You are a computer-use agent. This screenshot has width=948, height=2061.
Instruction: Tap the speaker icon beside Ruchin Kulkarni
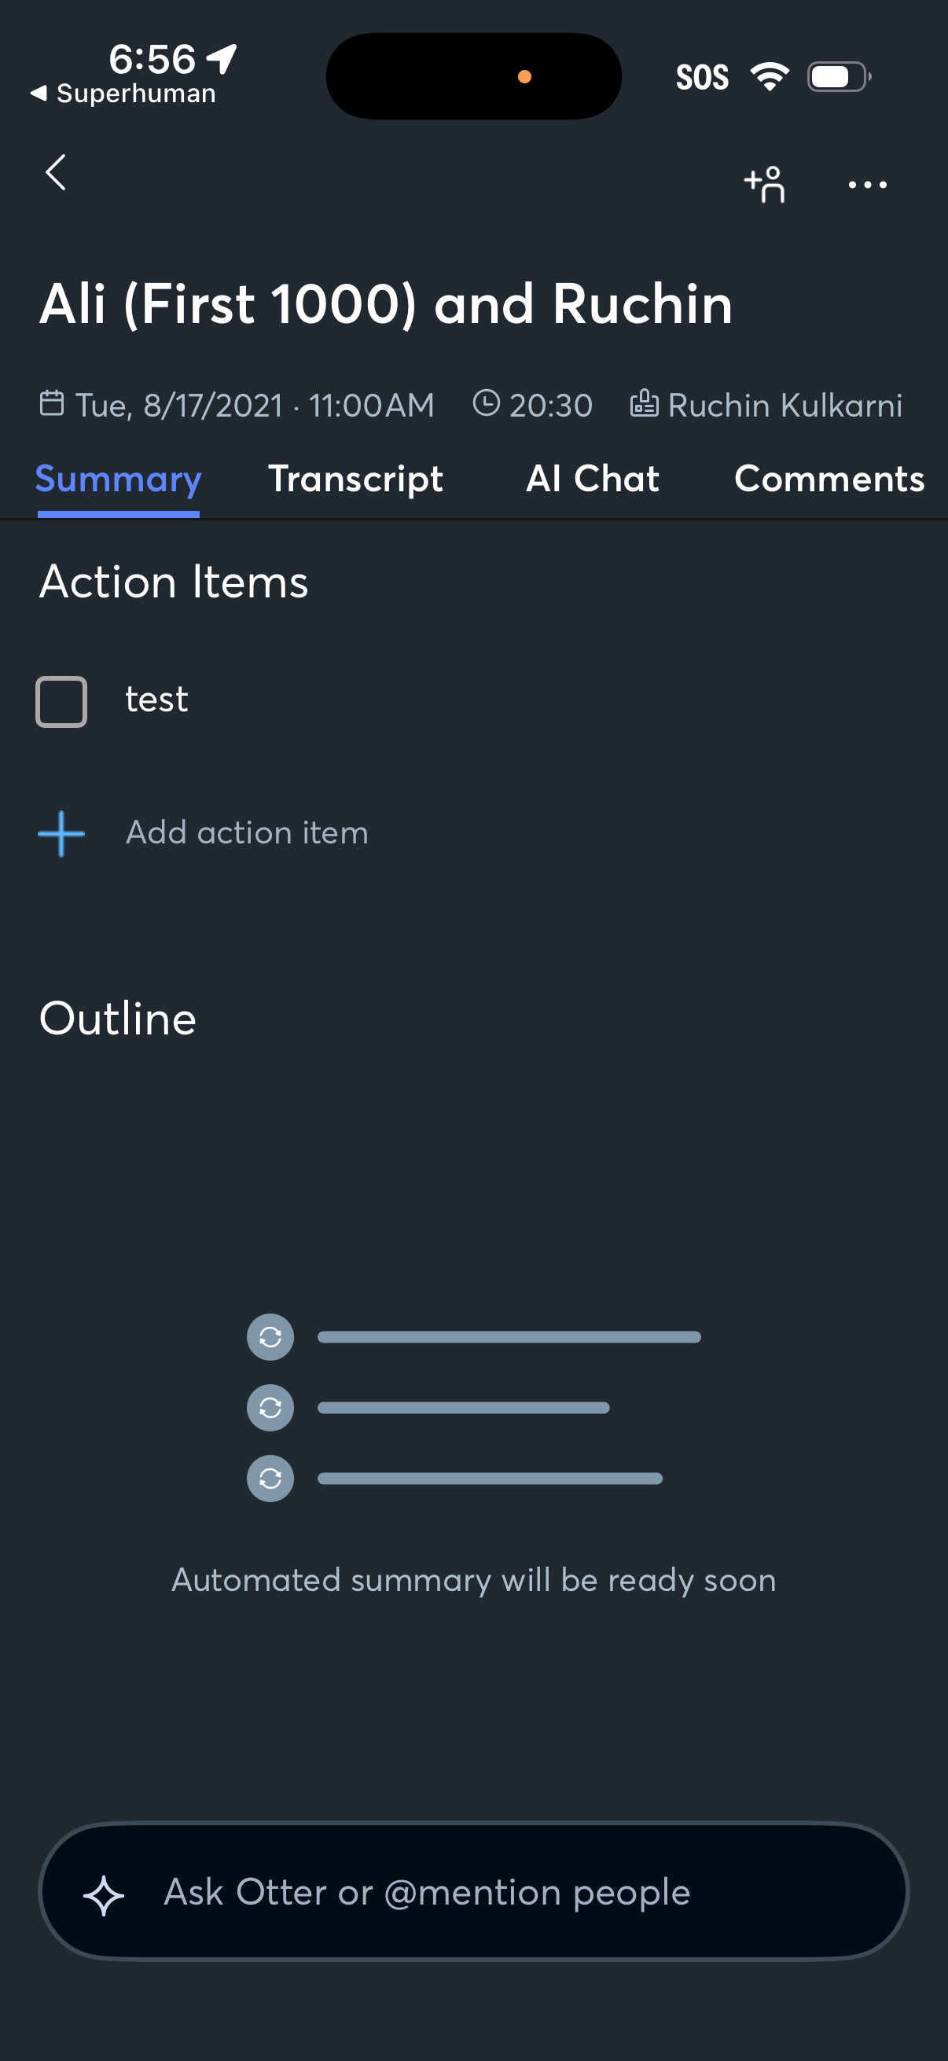pyautogui.click(x=644, y=403)
